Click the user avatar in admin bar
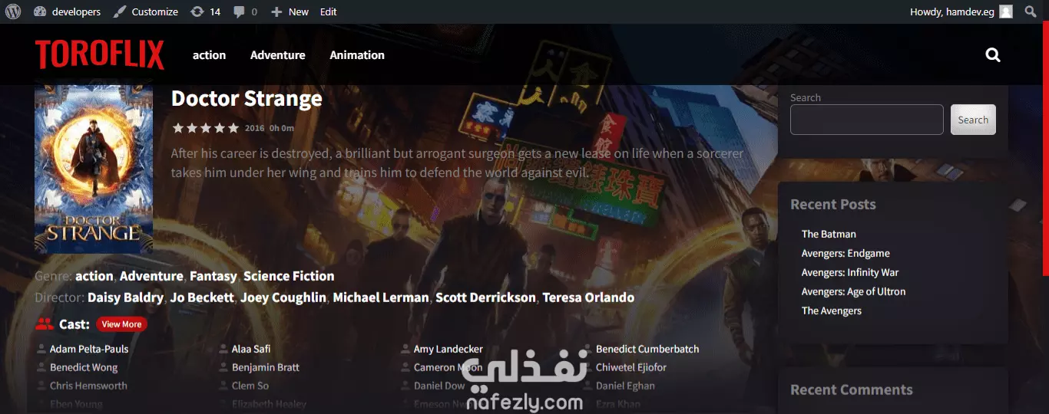This screenshot has width=1049, height=414. (1006, 11)
